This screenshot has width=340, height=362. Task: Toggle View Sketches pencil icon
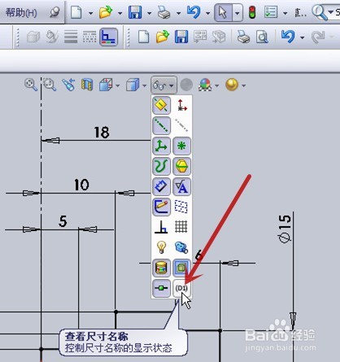click(x=162, y=207)
